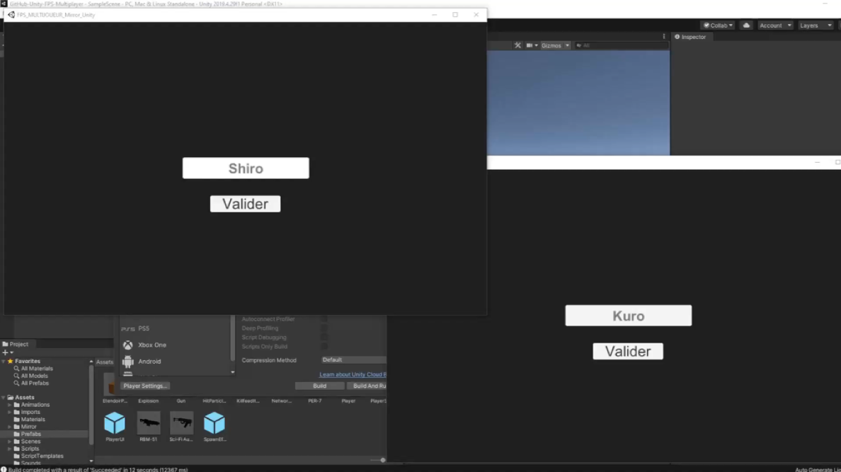
Task: Click the Shiro name input field
Action: [246, 168]
